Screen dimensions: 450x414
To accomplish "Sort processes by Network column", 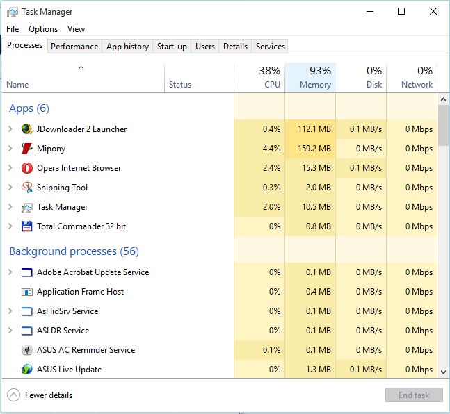I will point(412,78).
